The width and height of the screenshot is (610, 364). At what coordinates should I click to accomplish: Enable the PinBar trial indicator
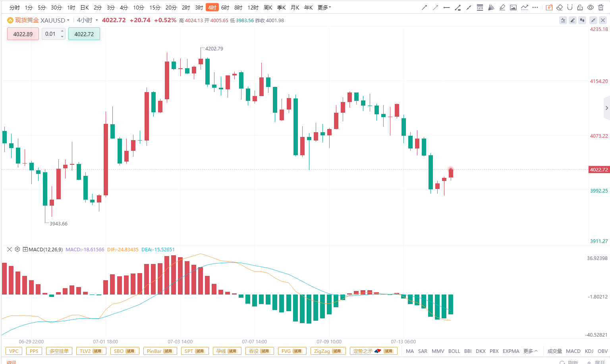point(160,351)
